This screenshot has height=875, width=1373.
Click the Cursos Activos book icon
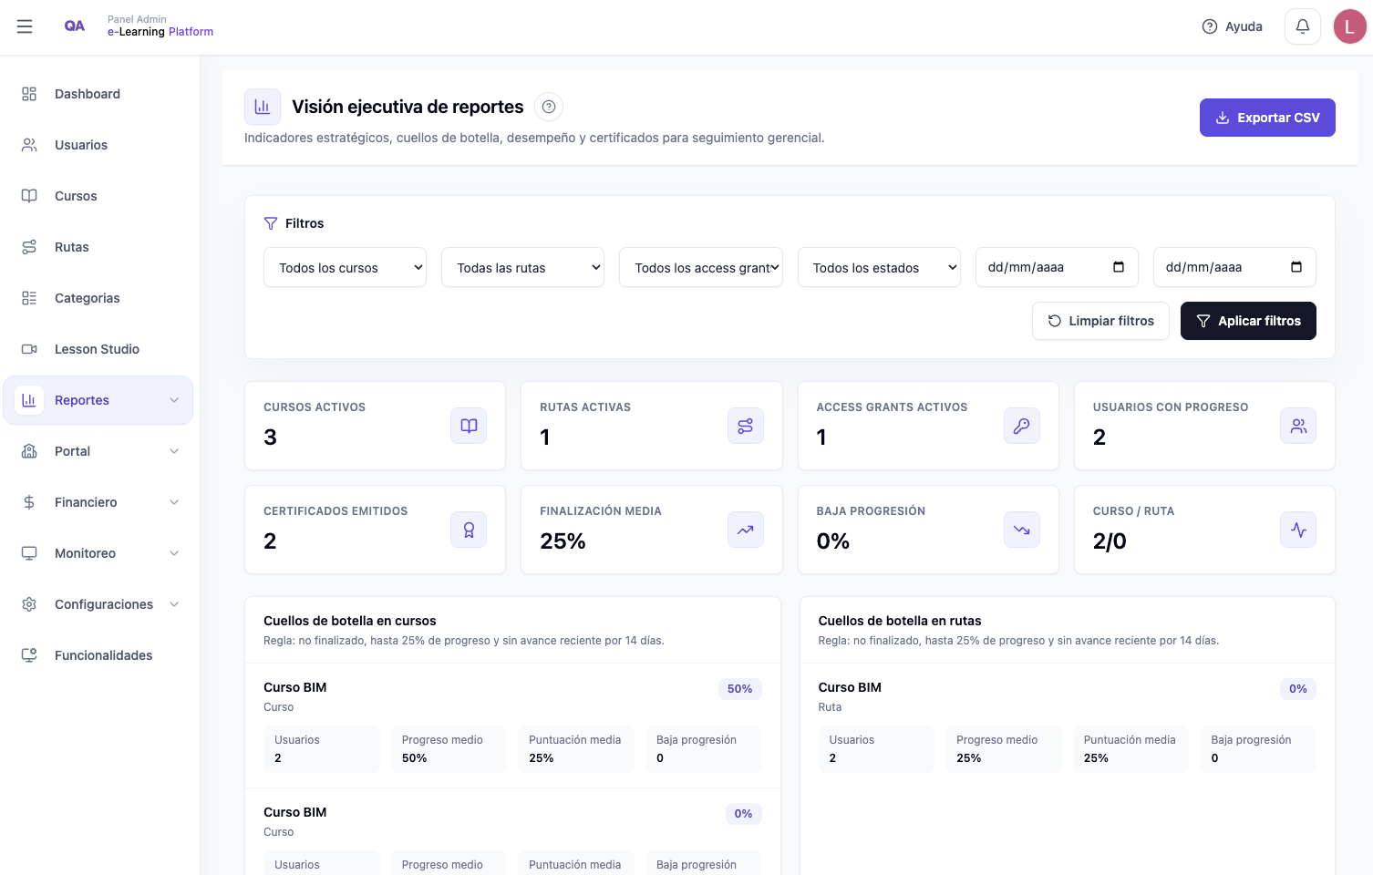pos(469,426)
